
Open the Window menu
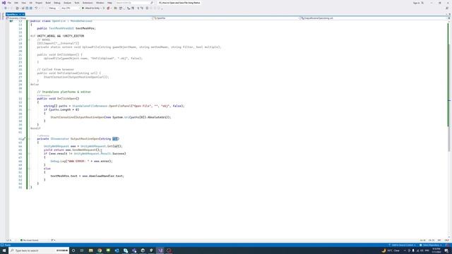[x=100, y=3]
